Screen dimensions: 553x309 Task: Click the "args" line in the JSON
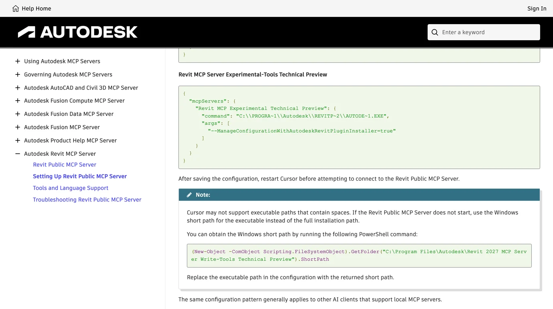[x=216, y=124]
